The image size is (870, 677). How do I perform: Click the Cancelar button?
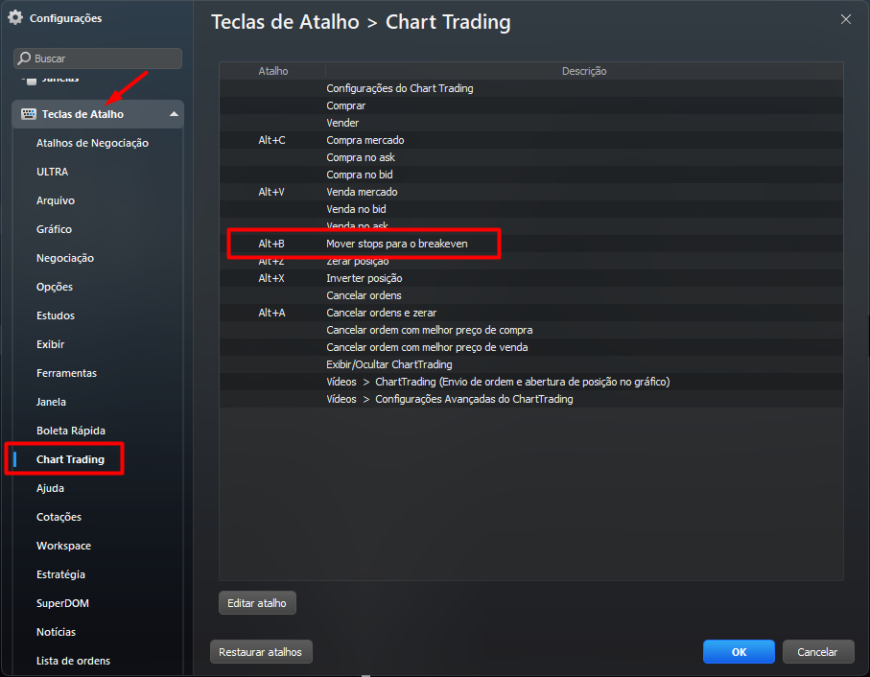pos(817,652)
